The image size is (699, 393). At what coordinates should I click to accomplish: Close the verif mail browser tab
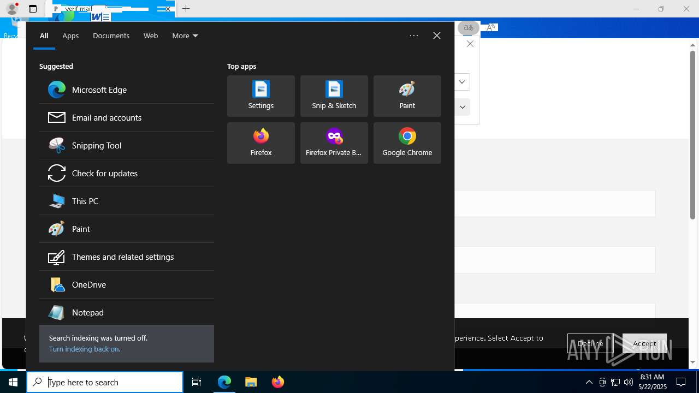168,9
